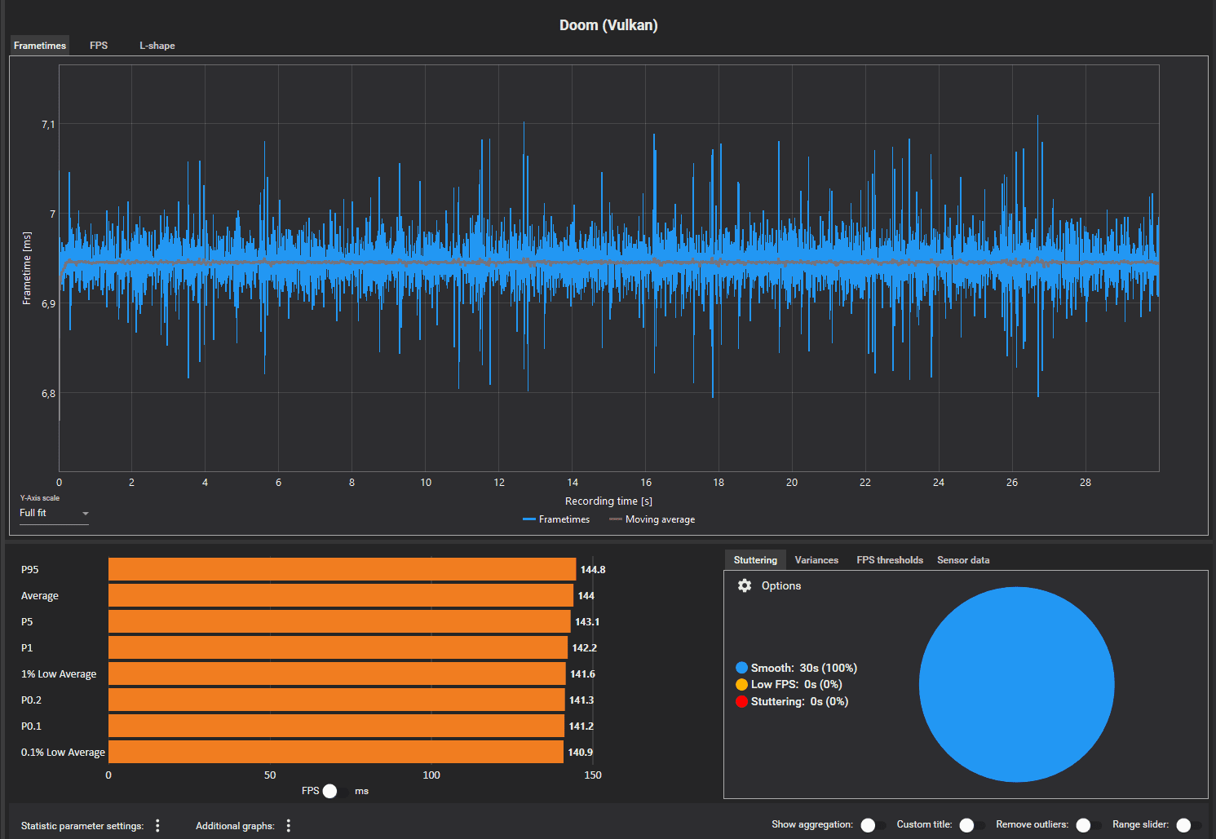1216x839 pixels.
Task: Click the 0.1% Low Average bar
Action: [336, 752]
